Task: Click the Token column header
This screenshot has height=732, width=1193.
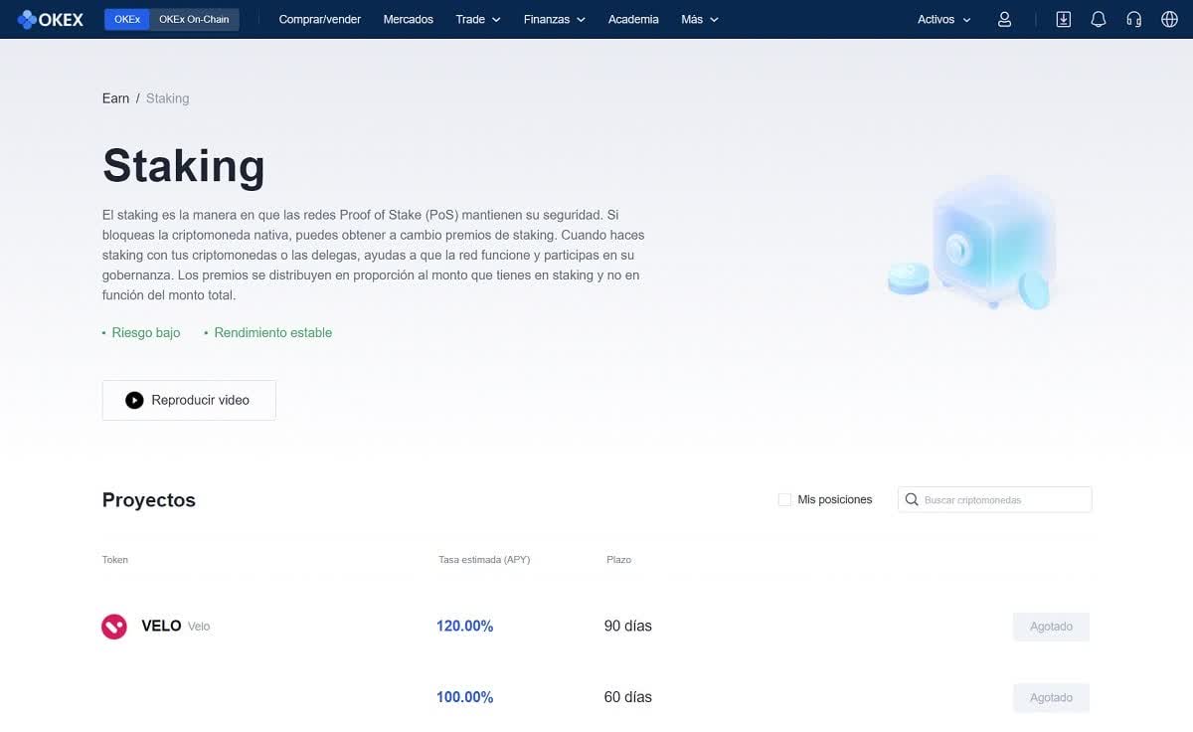Action: click(x=115, y=560)
